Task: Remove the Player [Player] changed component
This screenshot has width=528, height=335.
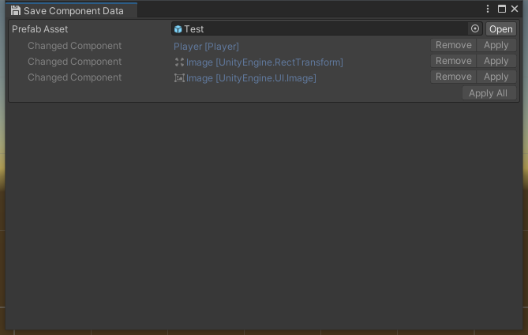Action: pyautogui.click(x=453, y=45)
